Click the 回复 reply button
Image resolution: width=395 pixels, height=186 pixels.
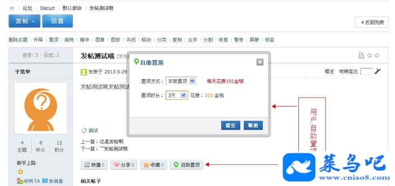point(57,21)
